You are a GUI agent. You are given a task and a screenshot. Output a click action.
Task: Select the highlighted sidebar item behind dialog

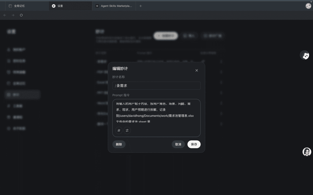22,94
